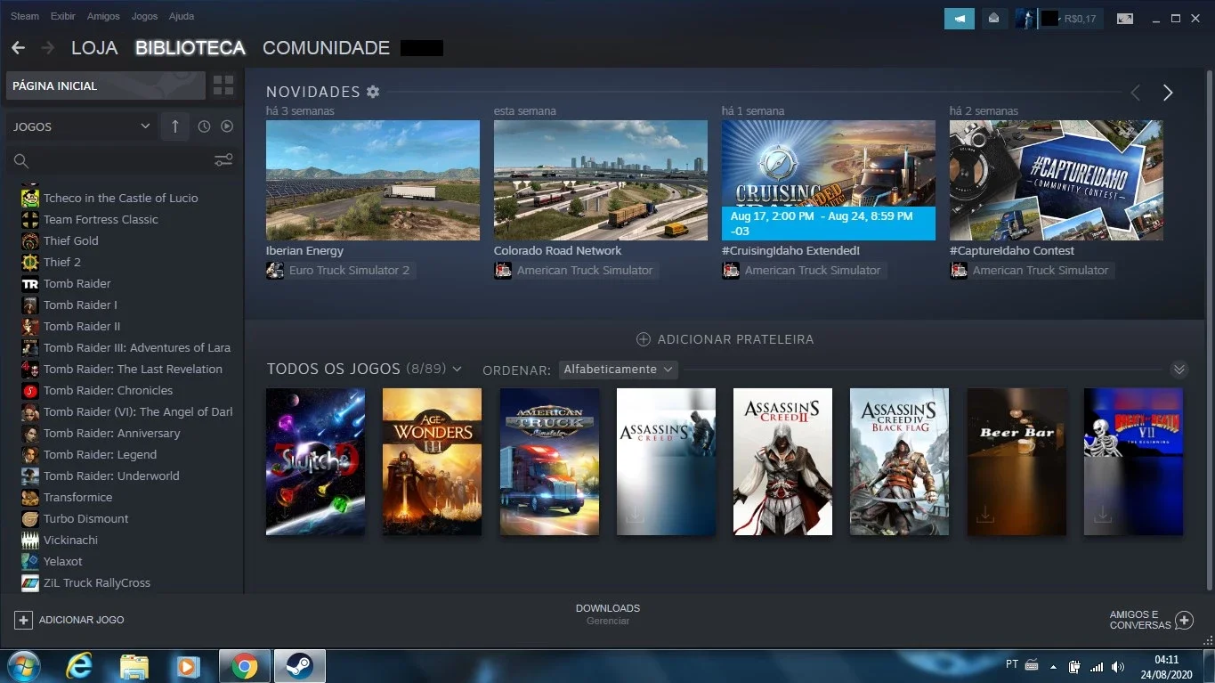Click the Adicionar Jogo plus icon
Screen dimensions: 1215x683
coord(23,620)
